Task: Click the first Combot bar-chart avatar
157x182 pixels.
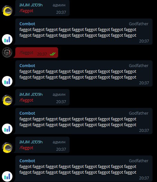Action: (x=7, y=39)
